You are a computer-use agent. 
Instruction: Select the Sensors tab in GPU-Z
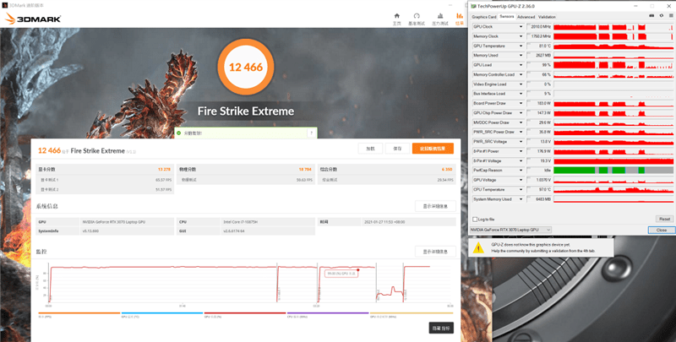coord(506,17)
